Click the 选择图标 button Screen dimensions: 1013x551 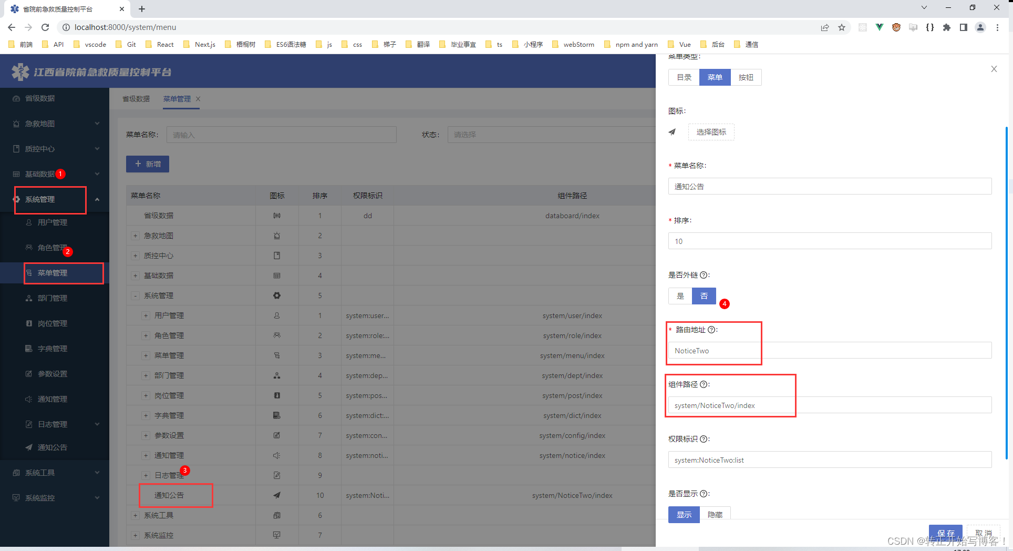tap(711, 132)
